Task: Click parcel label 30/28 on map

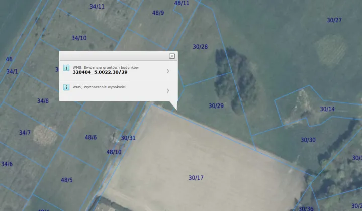Action: click(x=200, y=47)
